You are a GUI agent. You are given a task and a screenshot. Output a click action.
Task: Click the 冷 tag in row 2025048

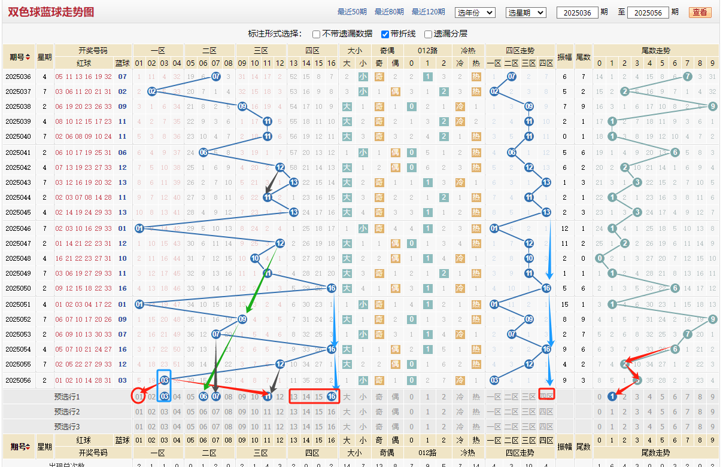click(x=460, y=258)
